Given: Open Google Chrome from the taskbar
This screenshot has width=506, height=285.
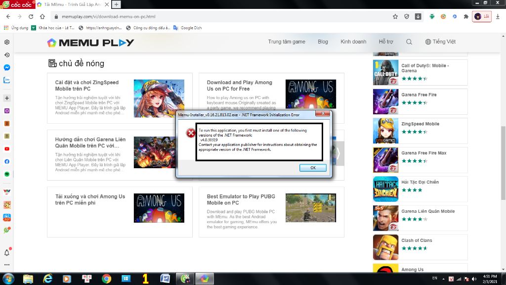Looking at the screenshot, I should coord(106,279).
